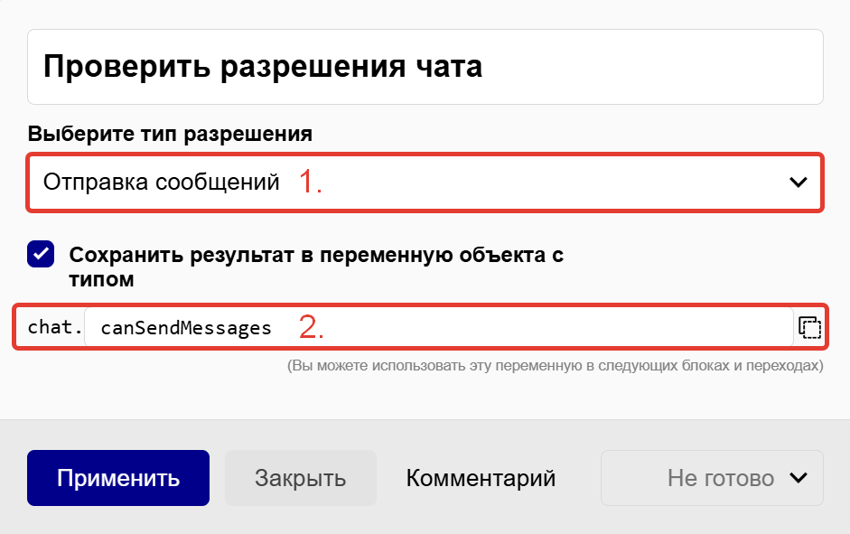Click the 'chat.' variable prefix
This screenshot has width=850, height=534.
point(55,327)
